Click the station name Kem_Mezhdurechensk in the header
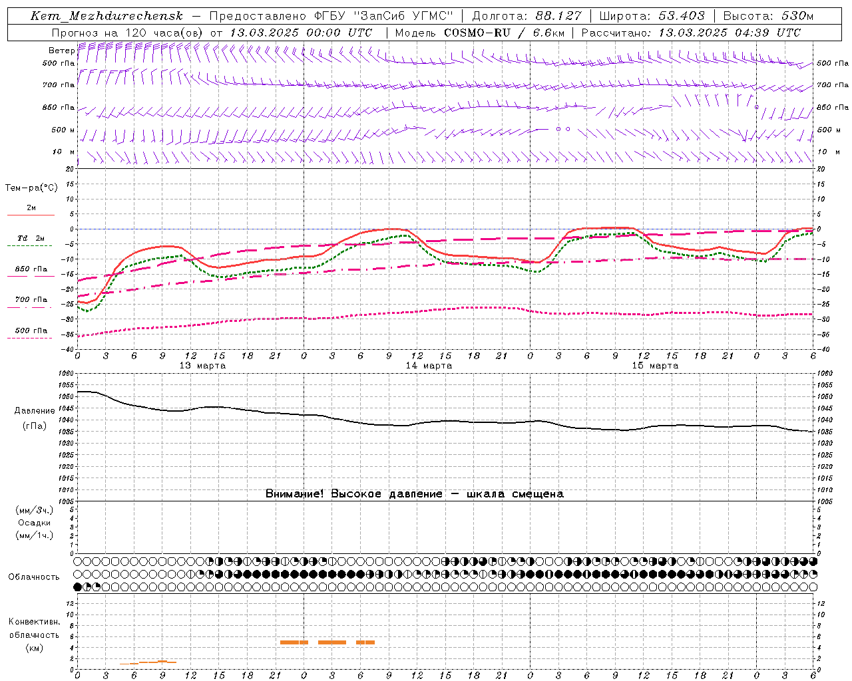The width and height of the screenshot is (852, 681). click(106, 16)
